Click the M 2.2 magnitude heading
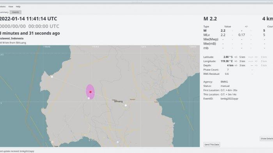This screenshot has width=273, height=153. coord(210,19)
